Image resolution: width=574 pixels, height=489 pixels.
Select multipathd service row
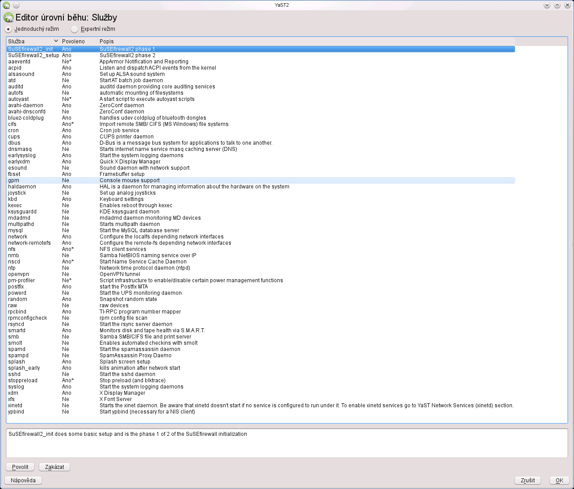pos(261,224)
